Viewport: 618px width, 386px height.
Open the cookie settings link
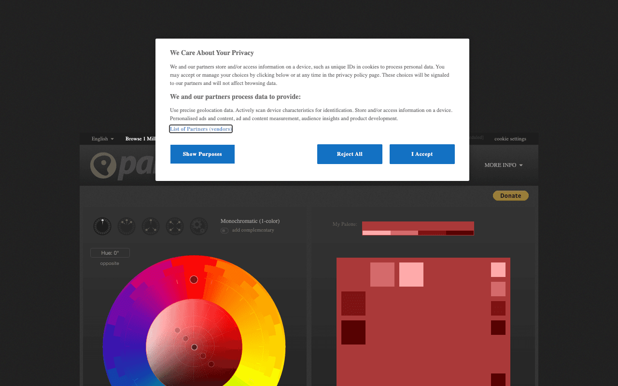click(x=510, y=139)
